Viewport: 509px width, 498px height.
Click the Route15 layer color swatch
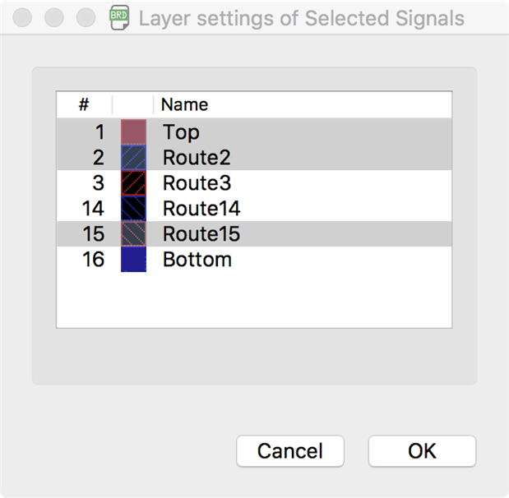pyautogui.click(x=133, y=234)
